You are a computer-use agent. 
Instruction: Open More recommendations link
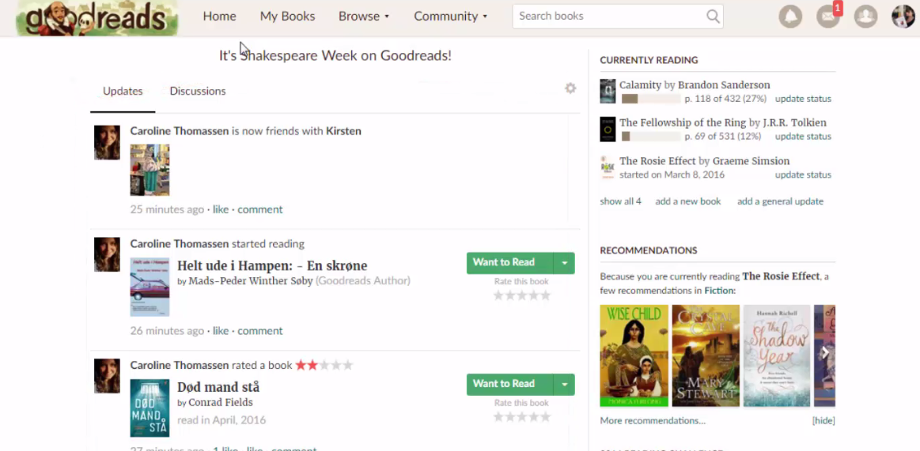653,420
